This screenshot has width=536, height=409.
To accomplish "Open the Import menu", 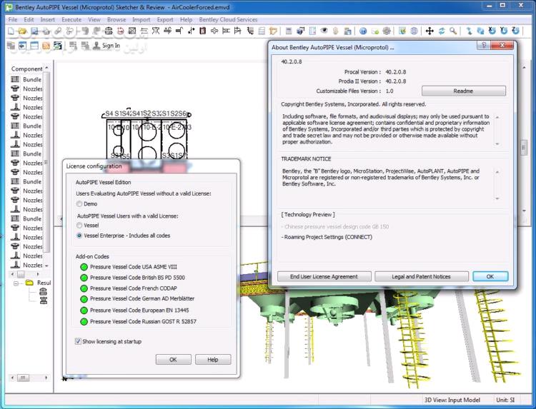I will (x=142, y=20).
